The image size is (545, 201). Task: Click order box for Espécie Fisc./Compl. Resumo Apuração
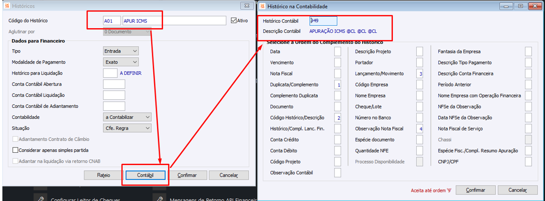pyautogui.click(x=528, y=150)
